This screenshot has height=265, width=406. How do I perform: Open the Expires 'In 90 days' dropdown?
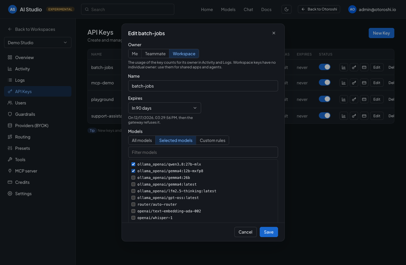click(x=164, y=108)
